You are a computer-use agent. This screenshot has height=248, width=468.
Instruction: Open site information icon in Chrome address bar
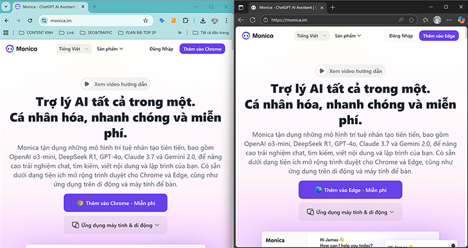[44, 21]
